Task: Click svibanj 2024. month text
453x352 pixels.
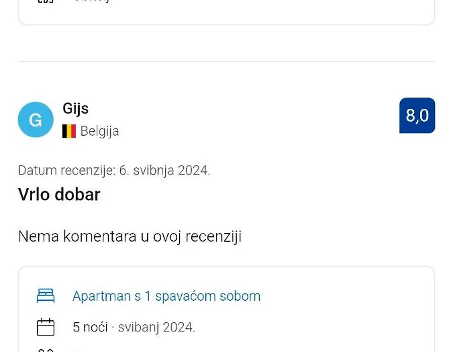Action: click(x=157, y=327)
